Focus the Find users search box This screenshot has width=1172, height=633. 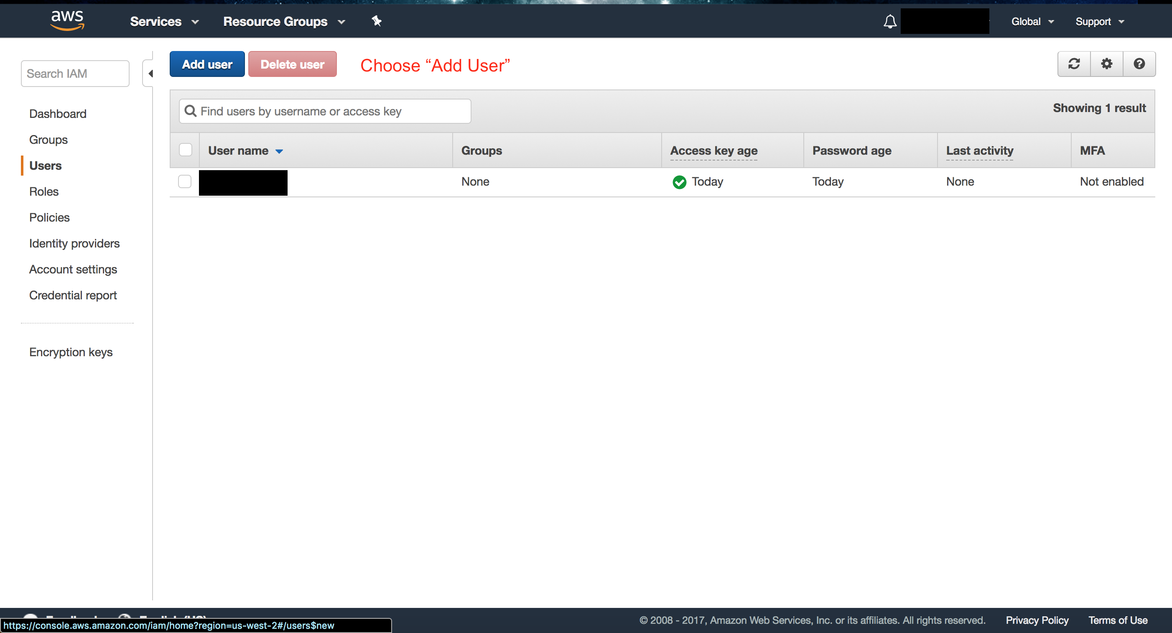(x=325, y=112)
